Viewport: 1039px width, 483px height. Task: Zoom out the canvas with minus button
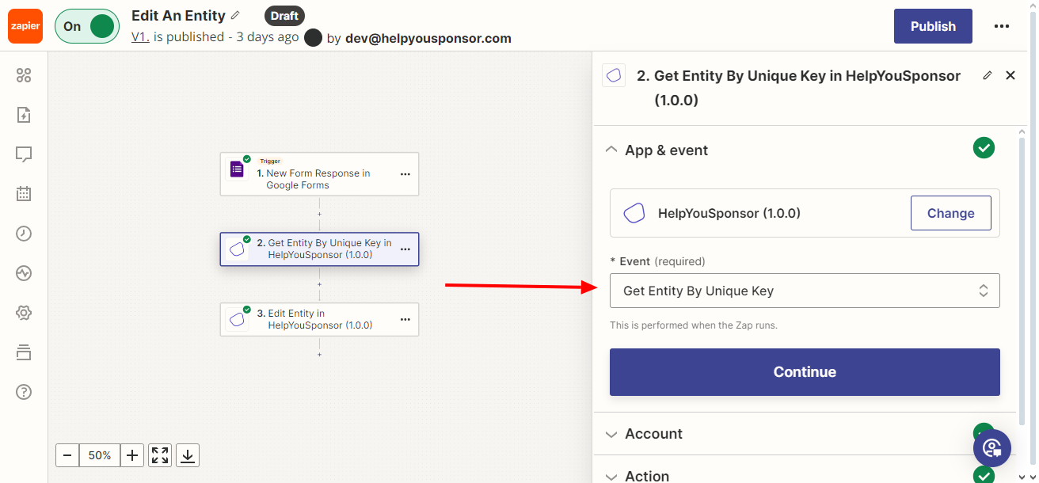[x=67, y=455]
